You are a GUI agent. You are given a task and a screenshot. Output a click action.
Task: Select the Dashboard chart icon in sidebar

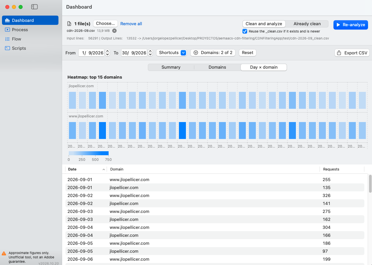pos(7,20)
